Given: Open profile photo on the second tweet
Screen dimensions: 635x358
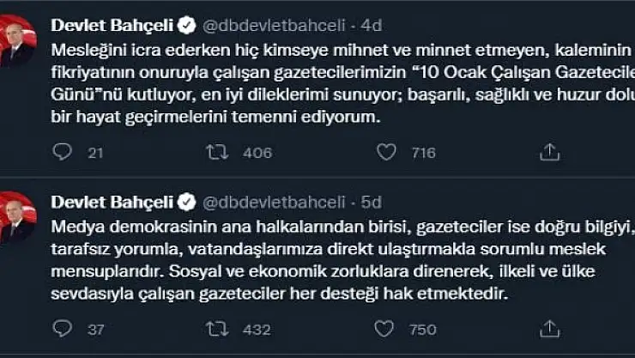Looking at the screenshot, I should tap(19, 220).
